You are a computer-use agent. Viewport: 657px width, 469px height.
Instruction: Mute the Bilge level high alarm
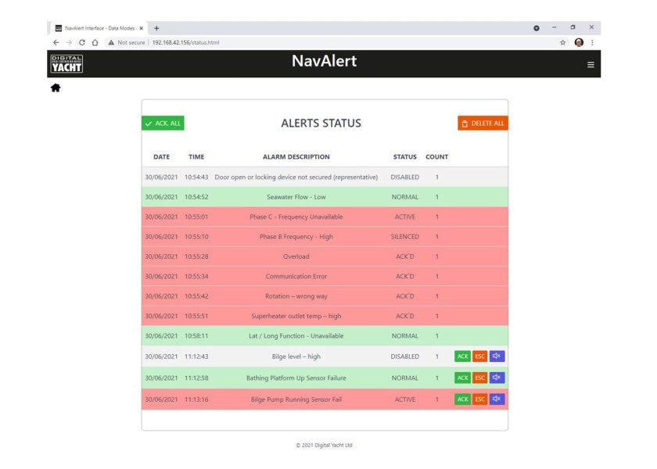point(497,356)
